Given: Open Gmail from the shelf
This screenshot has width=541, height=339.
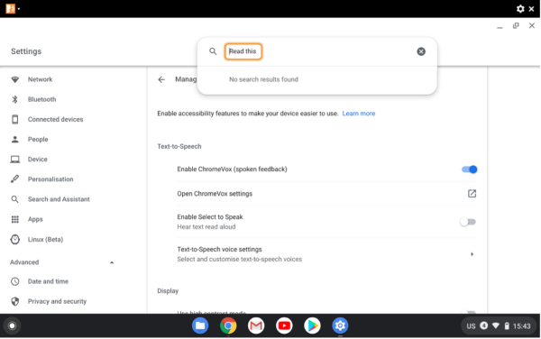Looking at the screenshot, I should 256,325.
